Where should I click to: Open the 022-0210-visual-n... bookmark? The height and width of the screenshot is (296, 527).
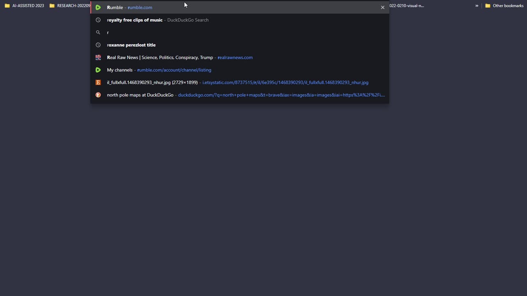tap(407, 6)
